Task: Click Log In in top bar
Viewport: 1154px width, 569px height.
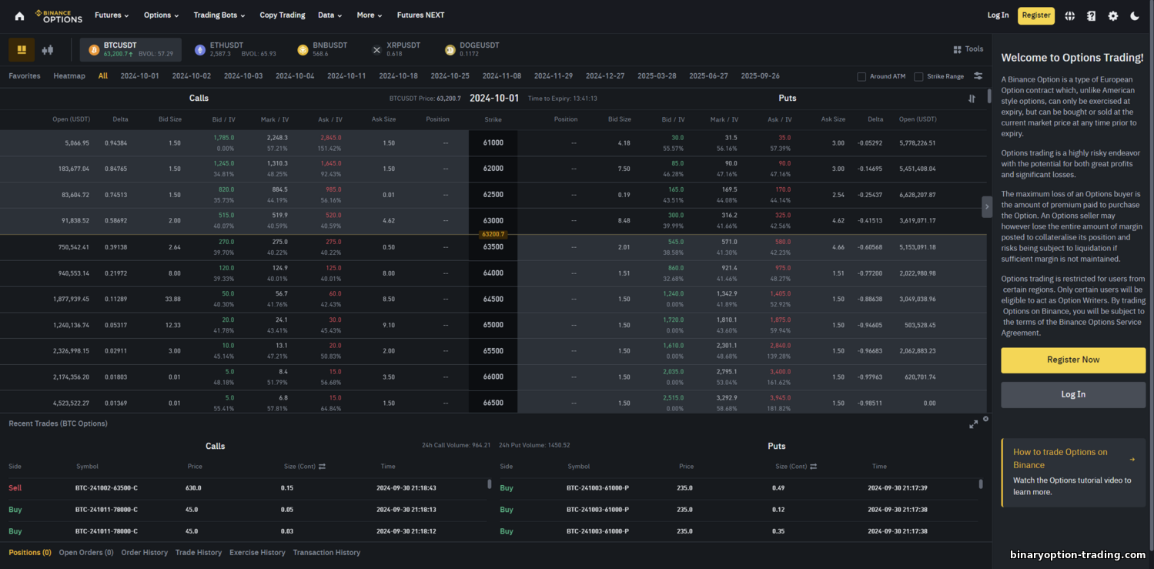Action: tap(998, 15)
